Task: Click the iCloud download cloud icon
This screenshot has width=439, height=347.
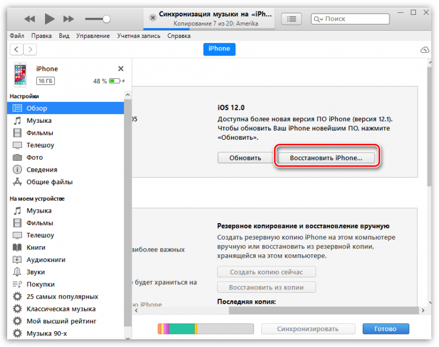Action: point(425,50)
